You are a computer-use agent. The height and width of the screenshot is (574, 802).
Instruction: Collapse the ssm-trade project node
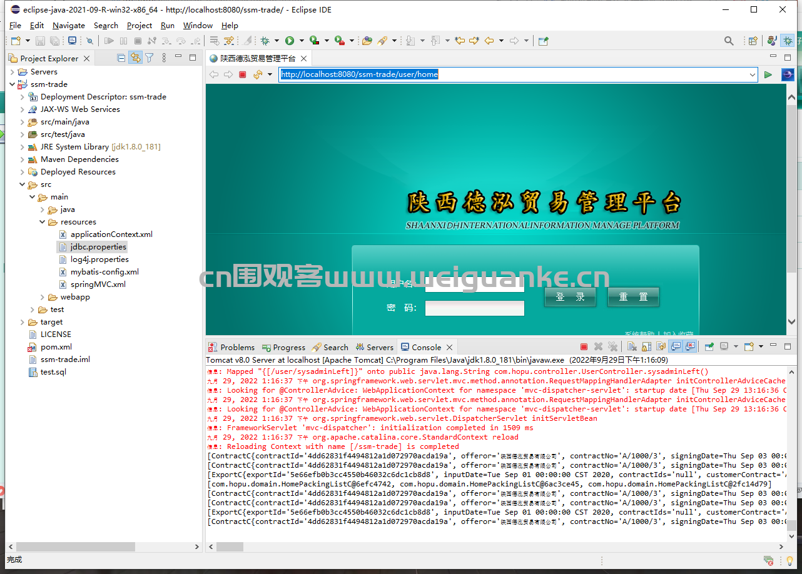(x=13, y=84)
